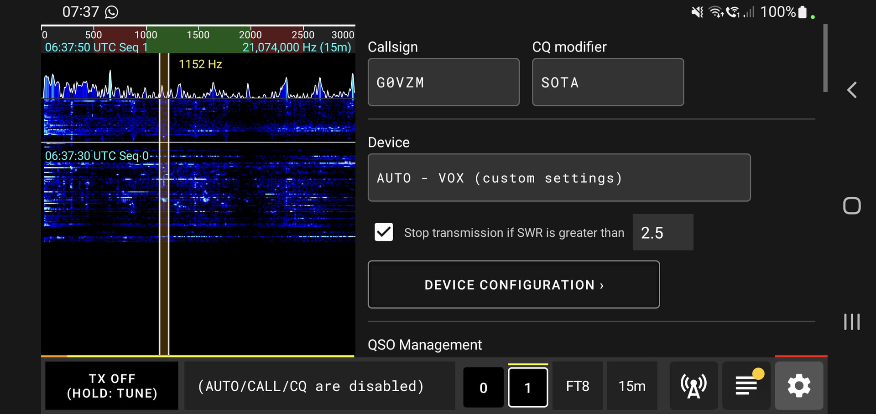Screen dimensions: 876x414
Task: Uncheck Stop transmission if SWR checkbox
Action: [384, 232]
